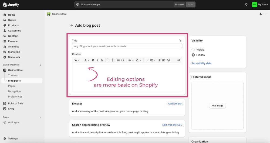Open Pages under Online Store
270x143 pixels.
point(12,86)
